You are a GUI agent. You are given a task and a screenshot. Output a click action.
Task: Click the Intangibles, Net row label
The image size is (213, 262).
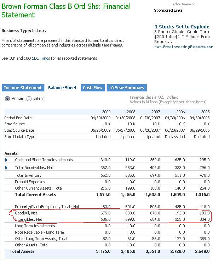(29, 219)
